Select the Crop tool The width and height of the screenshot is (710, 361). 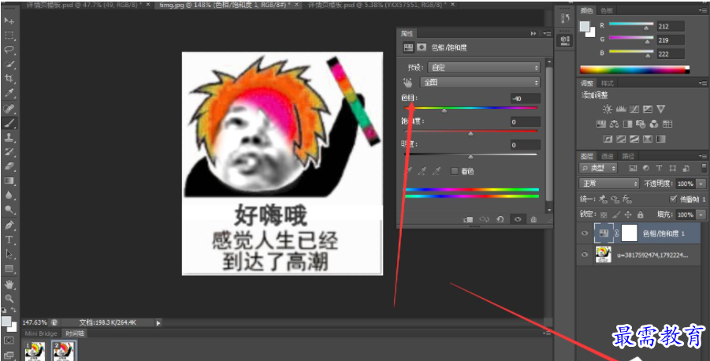tap(9, 79)
